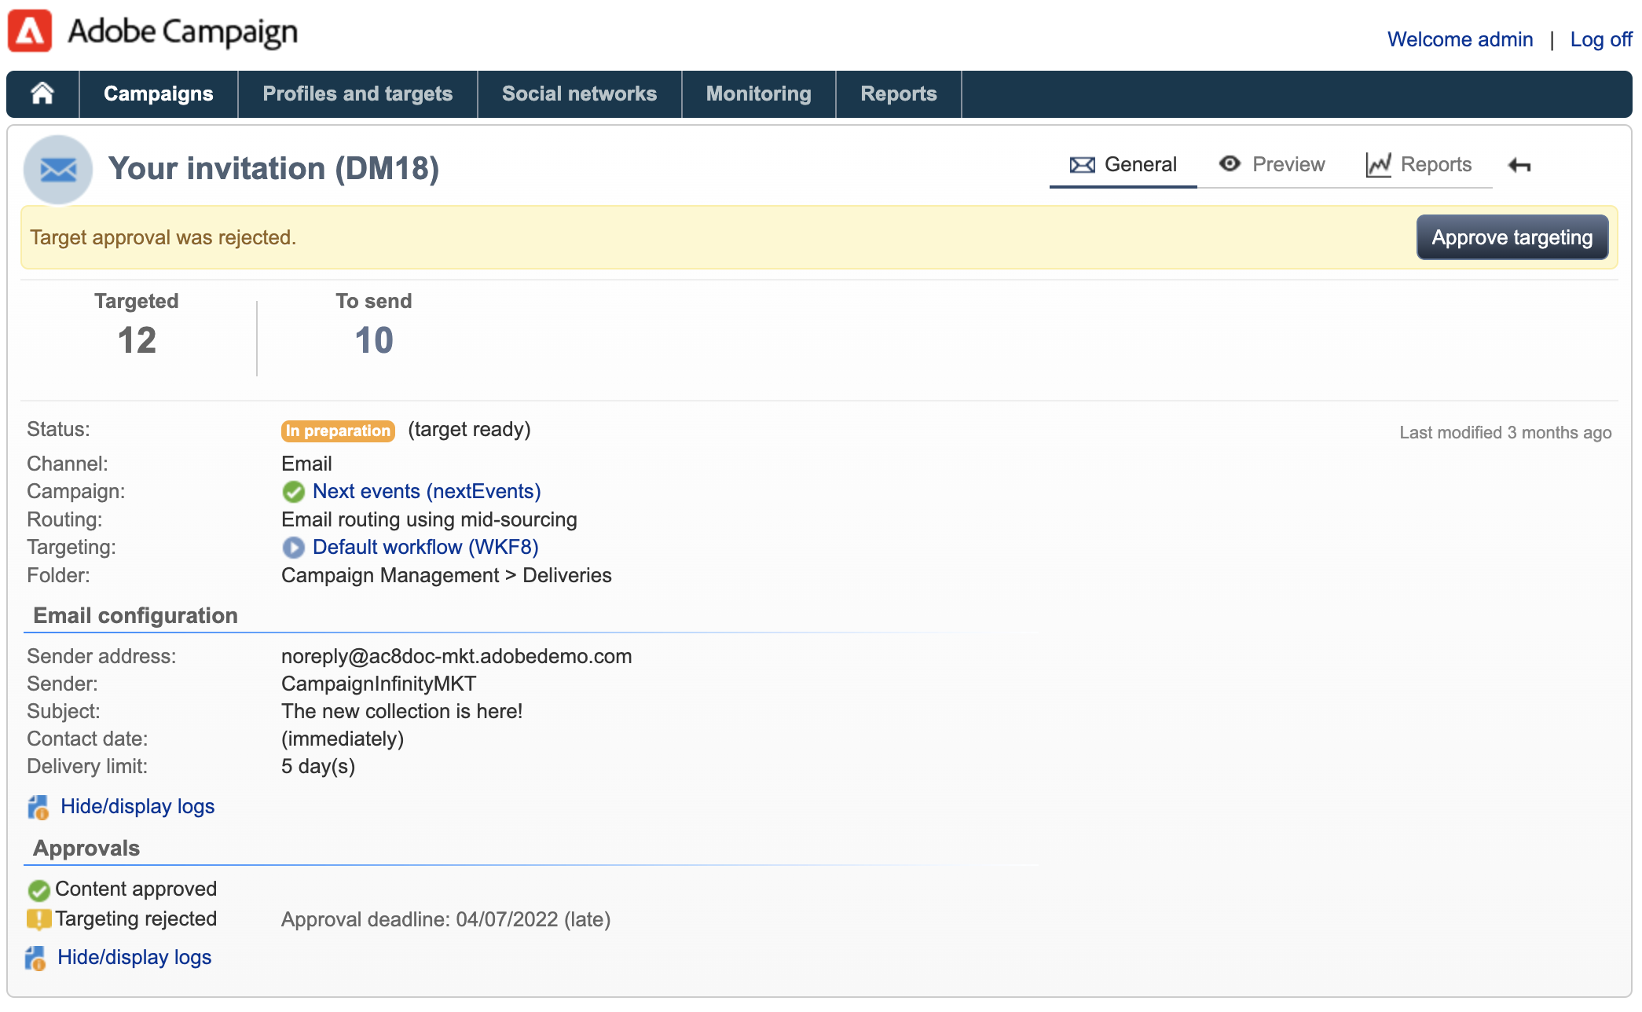
Task: Open the Next events (nextEvents) campaign link
Action: click(x=427, y=492)
